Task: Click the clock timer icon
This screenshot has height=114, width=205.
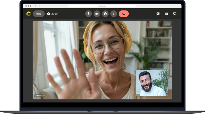Action: tap(48, 14)
